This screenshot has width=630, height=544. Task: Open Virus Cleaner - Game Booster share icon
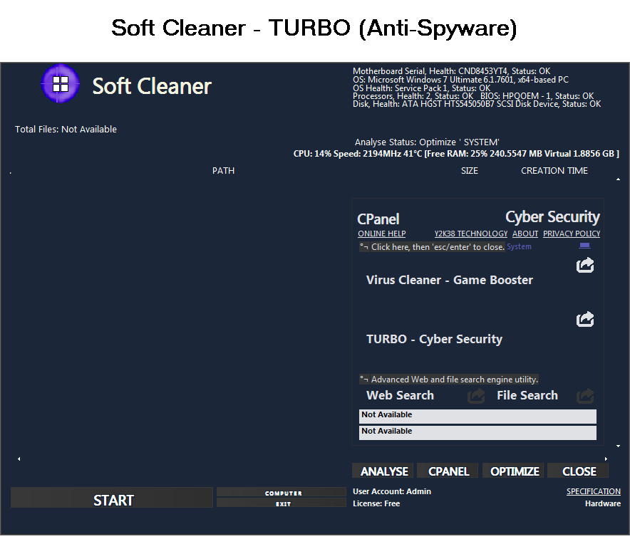[585, 265]
